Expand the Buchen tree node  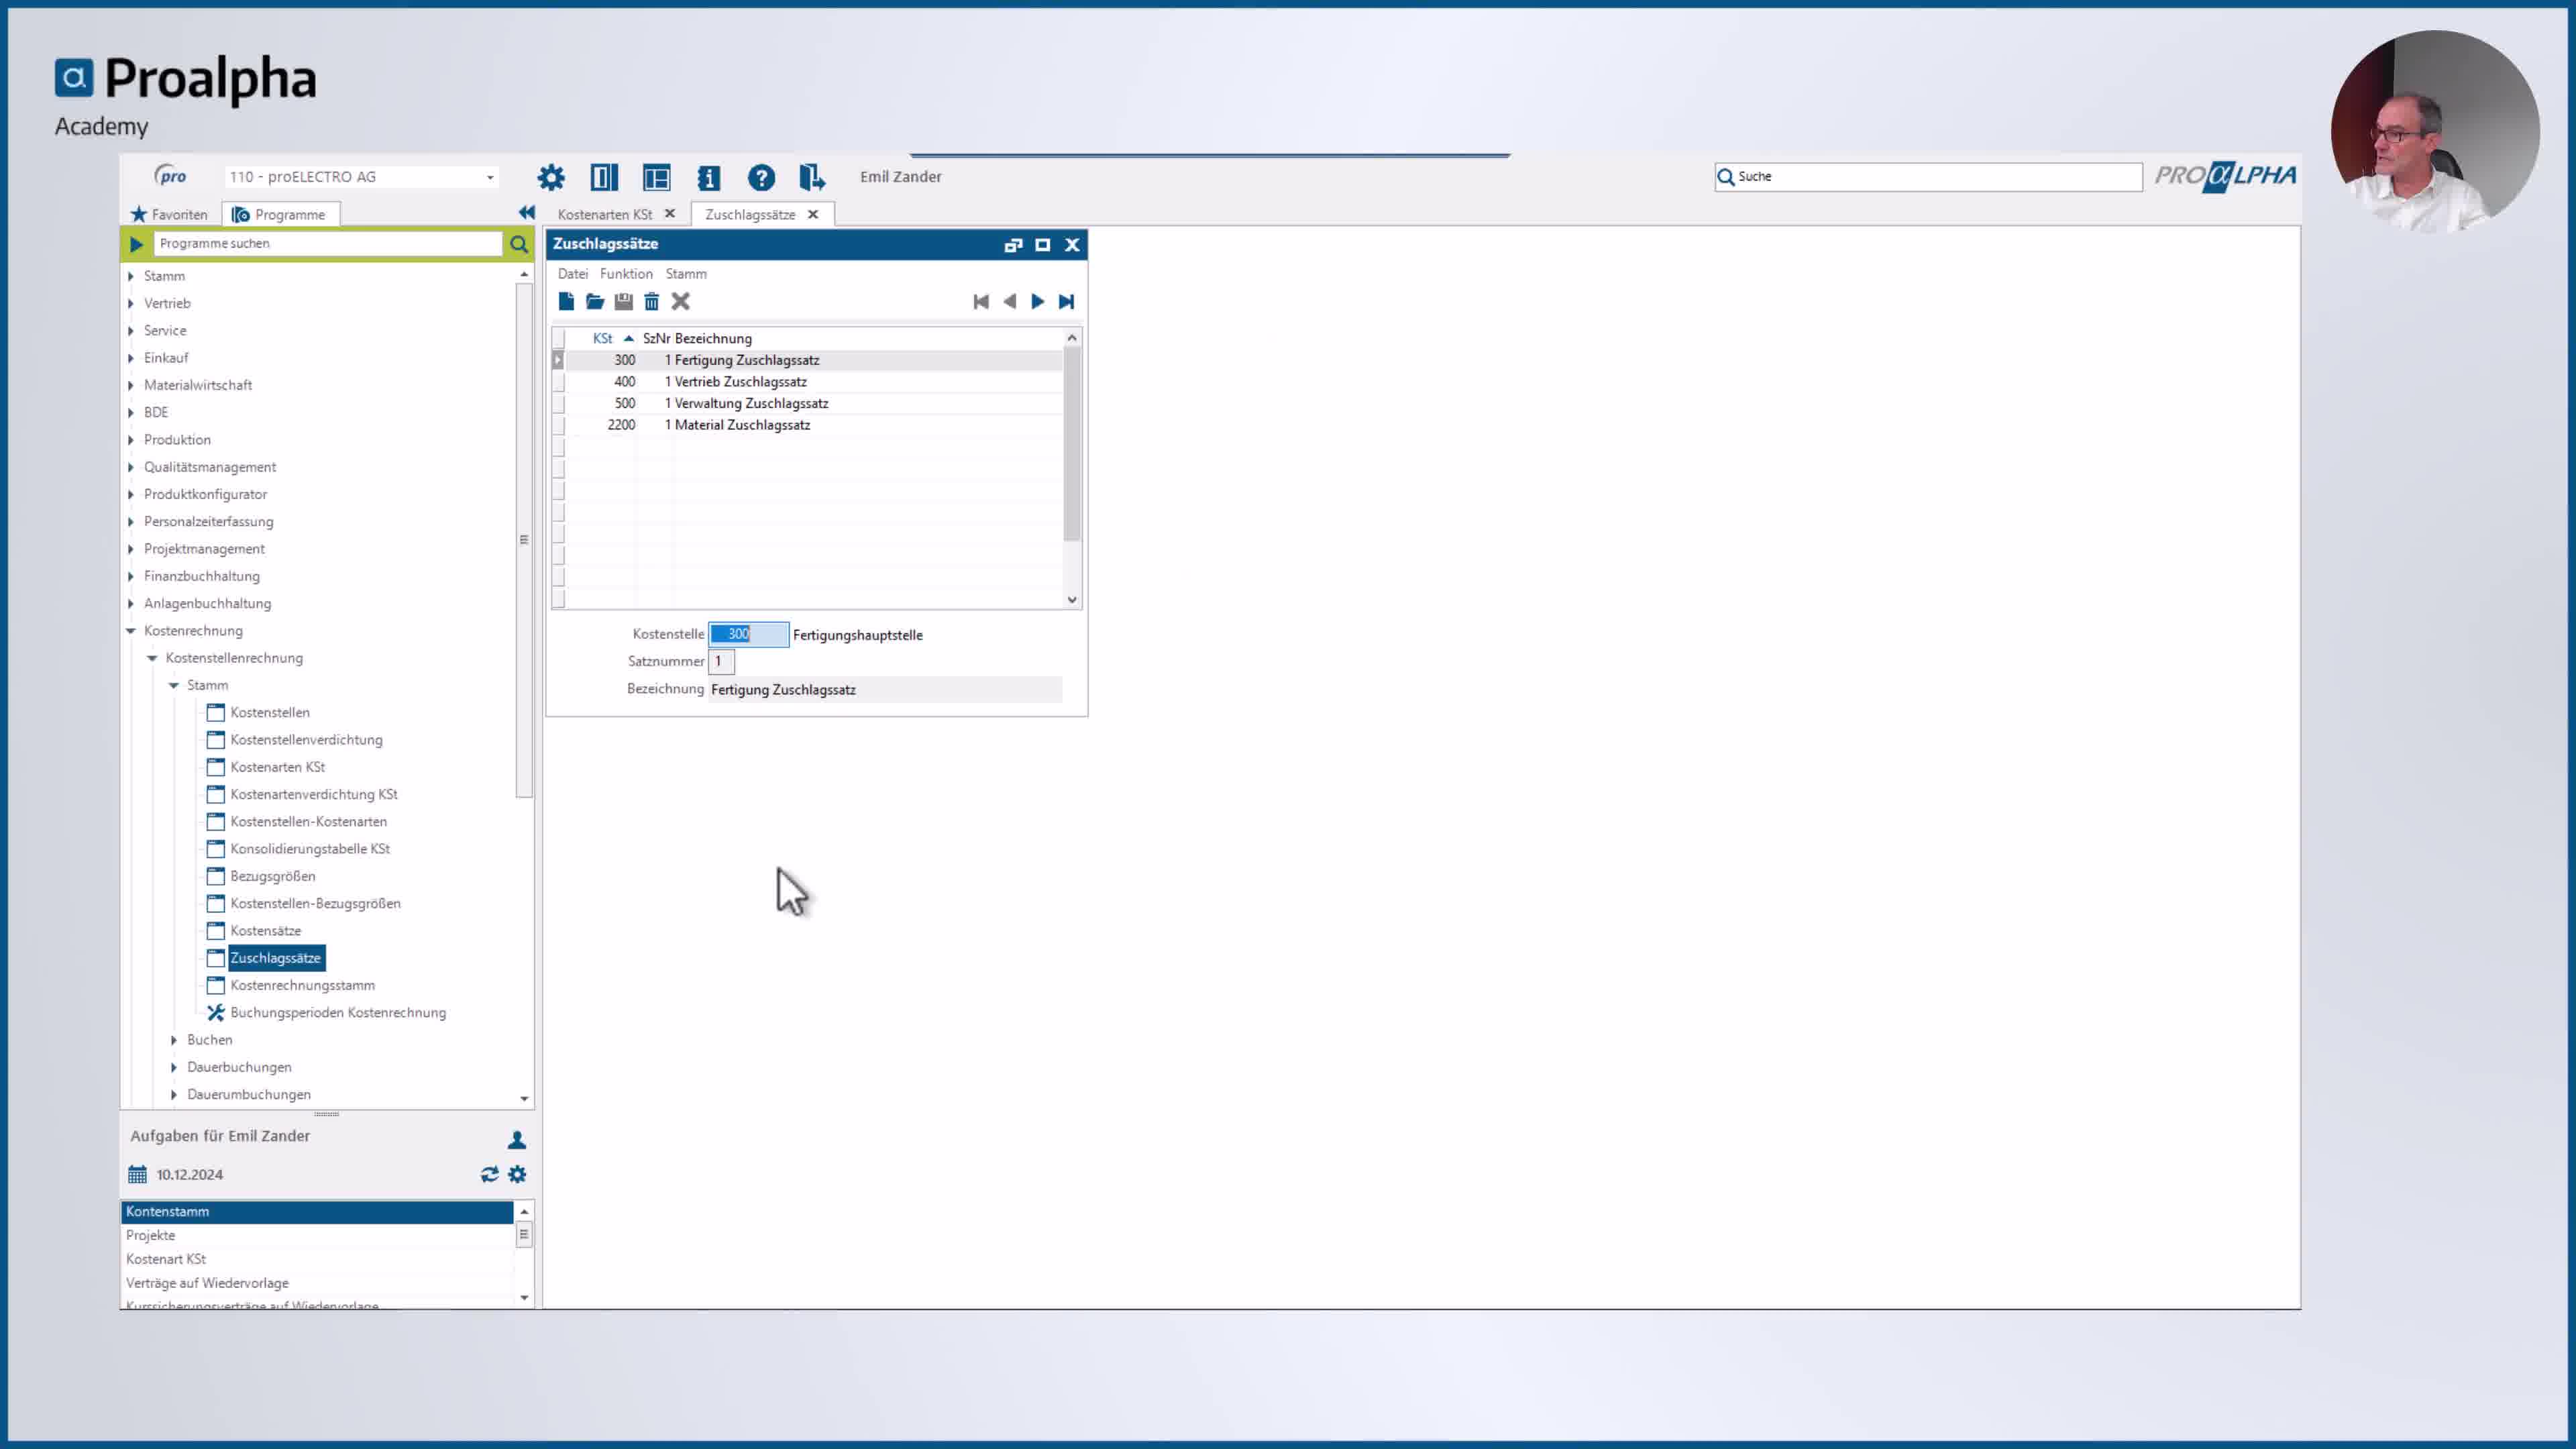(174, 1040)
